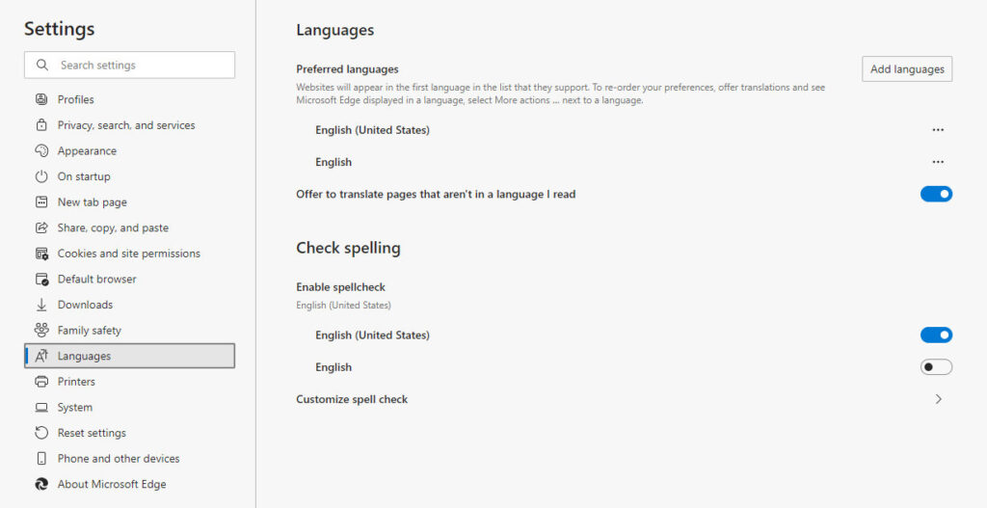Click the Cookies and site permissions icon
Screen dimensions: 987x508
coord(41,254)
